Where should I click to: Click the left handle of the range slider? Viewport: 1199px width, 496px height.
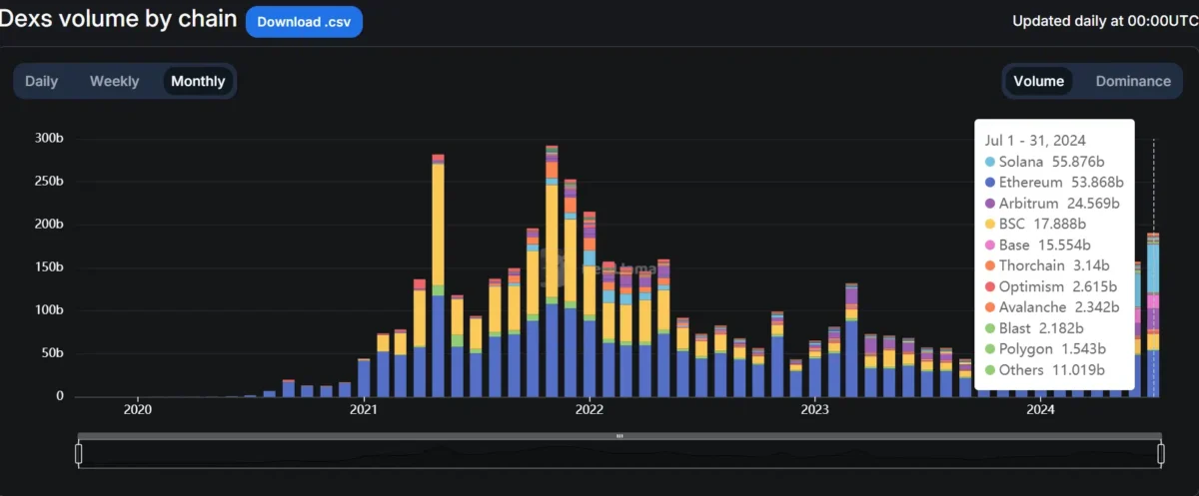[79, 454]
